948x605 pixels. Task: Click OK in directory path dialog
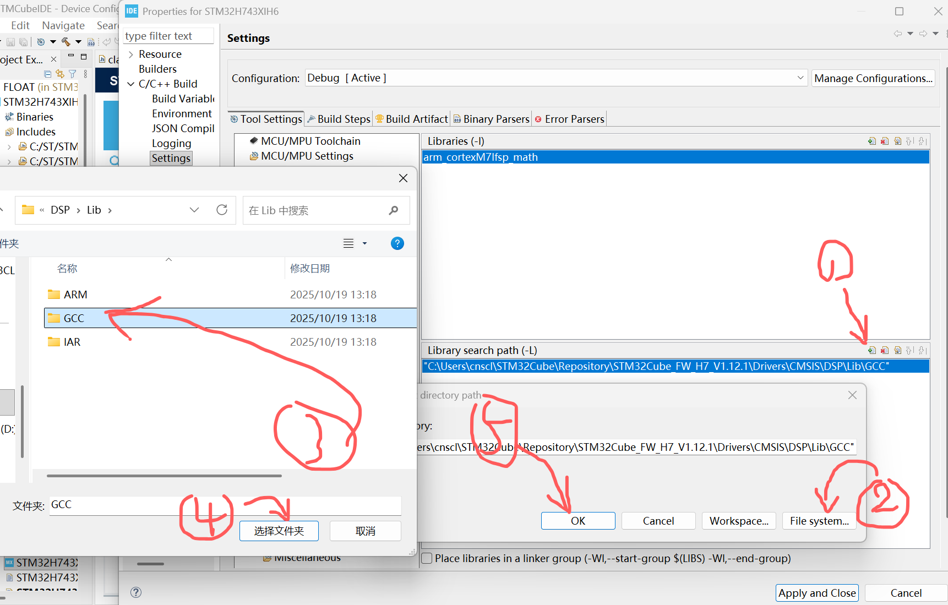click(578, 521)
